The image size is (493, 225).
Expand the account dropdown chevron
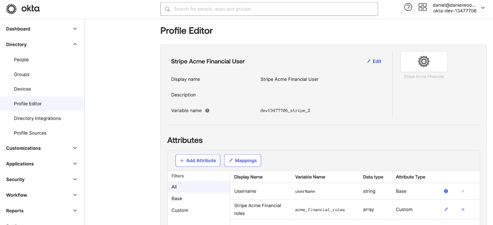pos(483,8)
